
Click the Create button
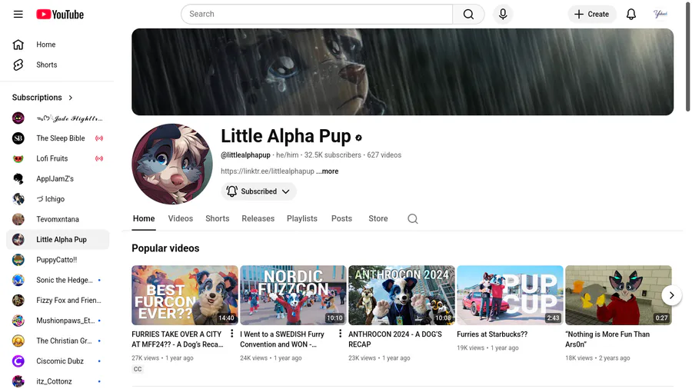pyautogui.click(x=592, y=14)
